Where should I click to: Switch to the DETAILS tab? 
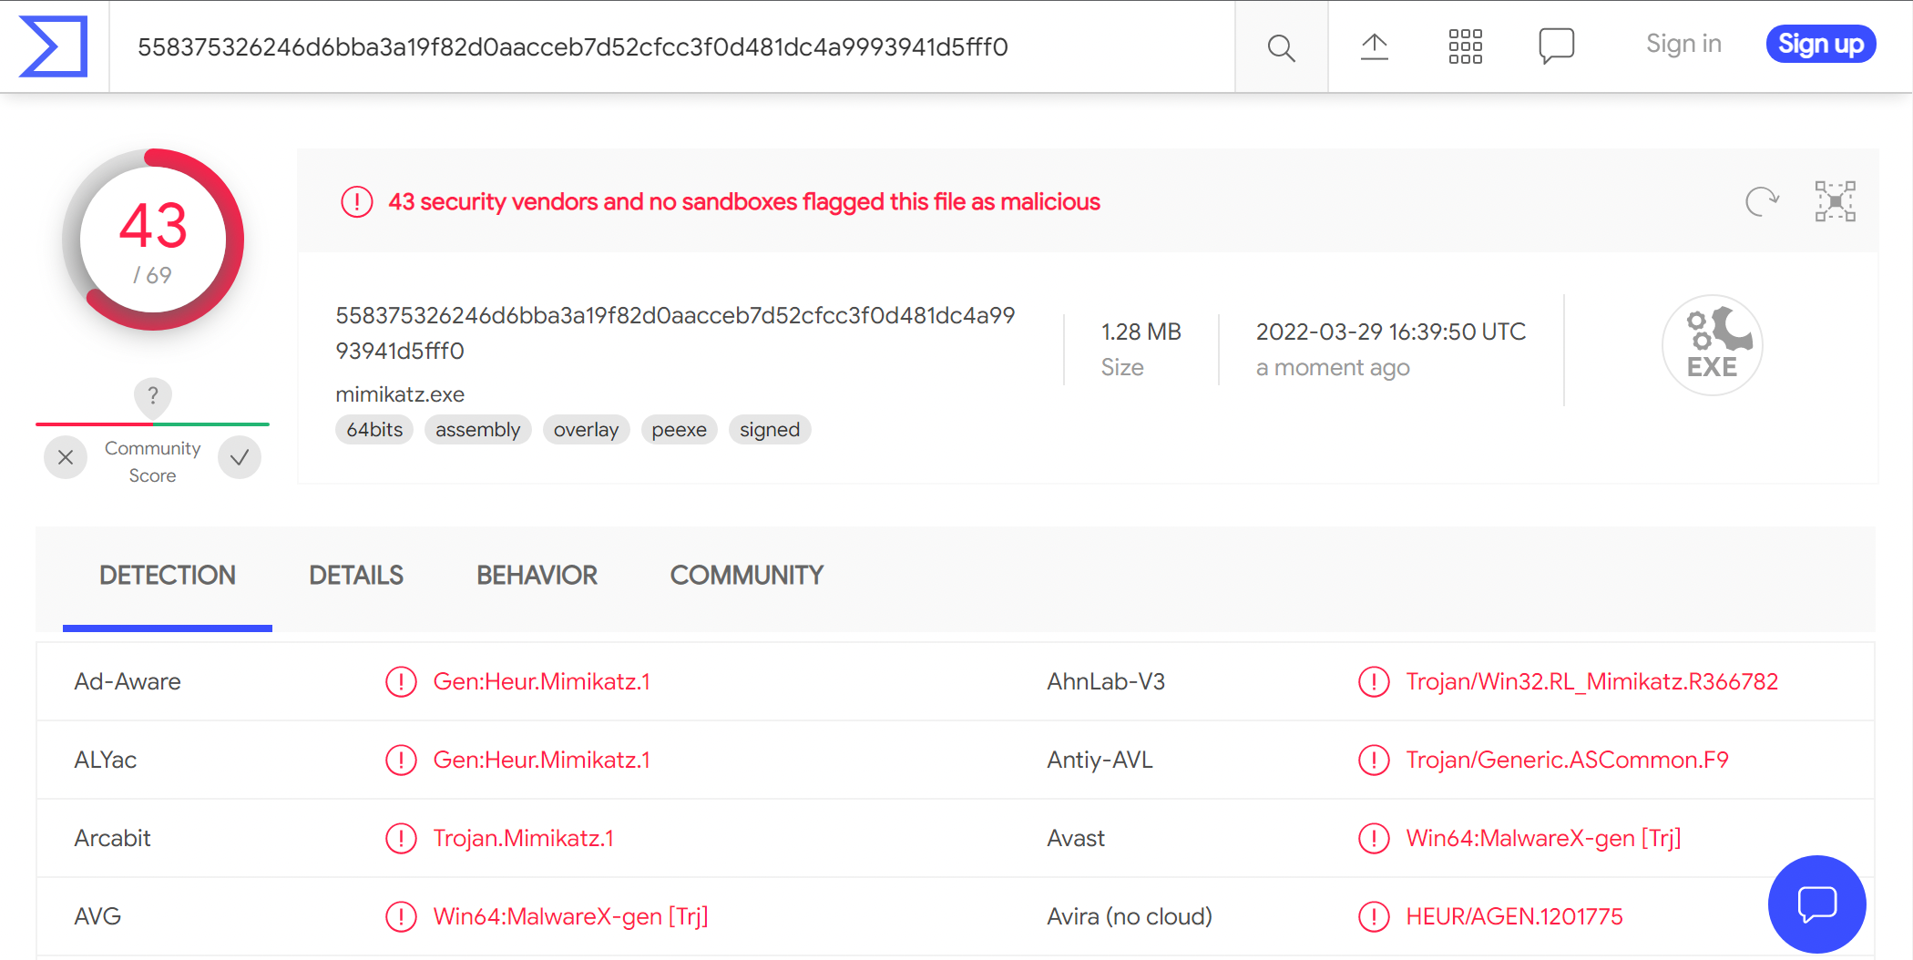pyautogui.click(x=356, y=576)
